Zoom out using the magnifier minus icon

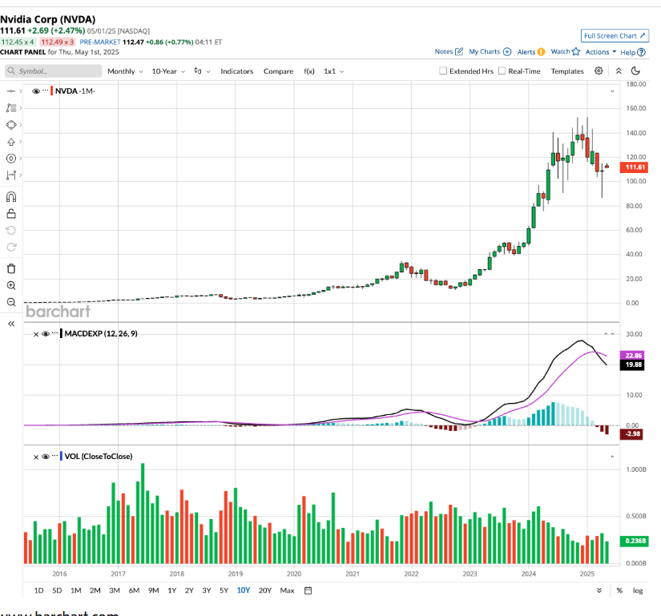tap(11, 302)
